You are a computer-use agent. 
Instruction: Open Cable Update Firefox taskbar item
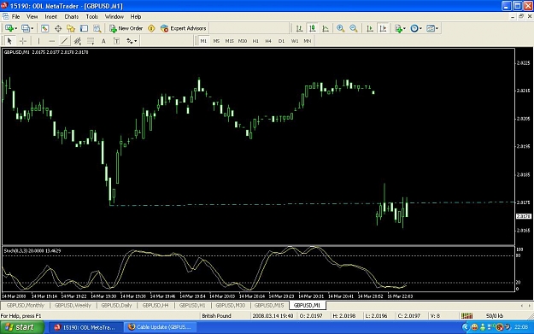coord(160,327)
